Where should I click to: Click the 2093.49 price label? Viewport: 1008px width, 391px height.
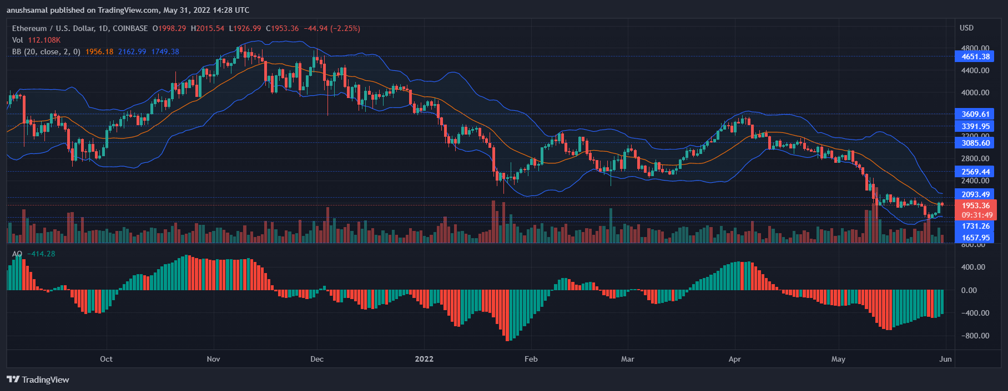pos(975,194)
